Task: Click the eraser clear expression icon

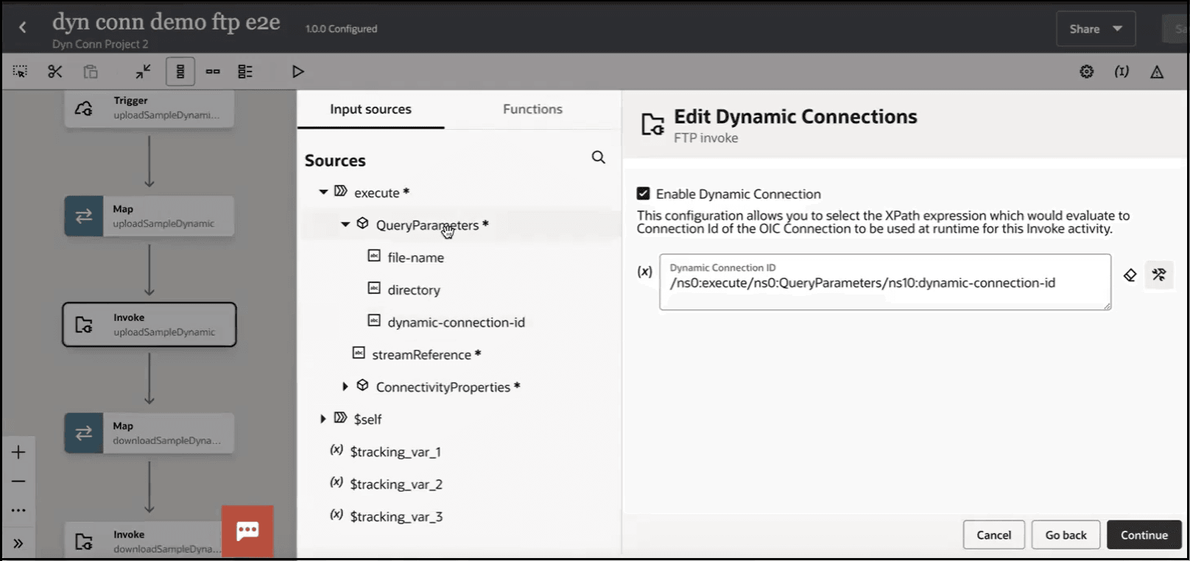Action: click(1130, 275)
